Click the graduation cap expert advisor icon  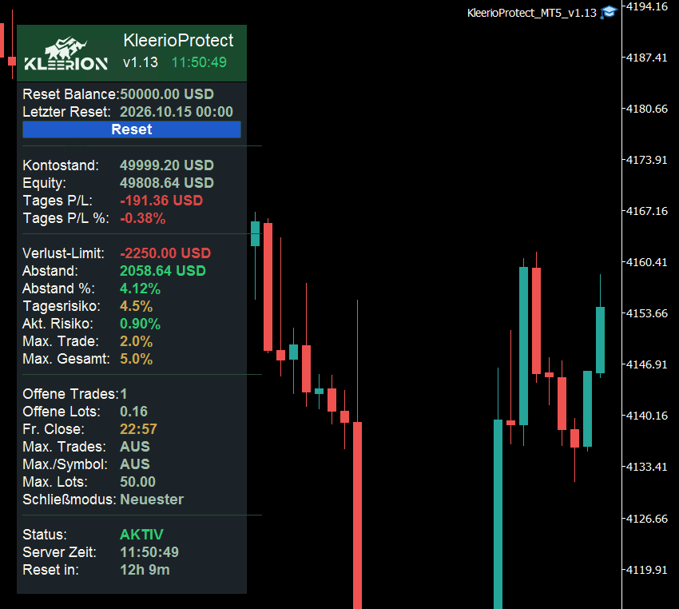point(609,13)
